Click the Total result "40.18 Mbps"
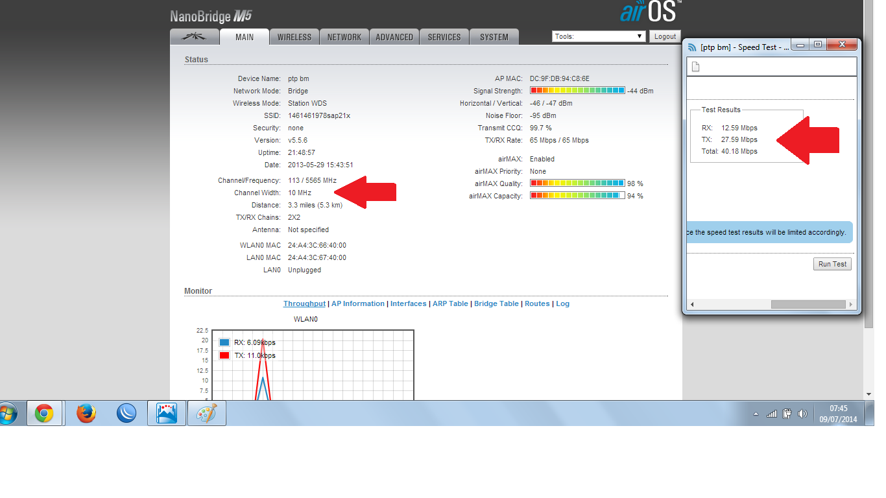 click(739, 151)
